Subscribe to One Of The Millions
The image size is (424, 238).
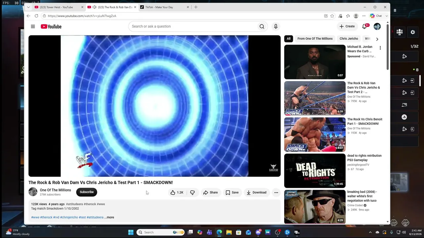point(86,192)
